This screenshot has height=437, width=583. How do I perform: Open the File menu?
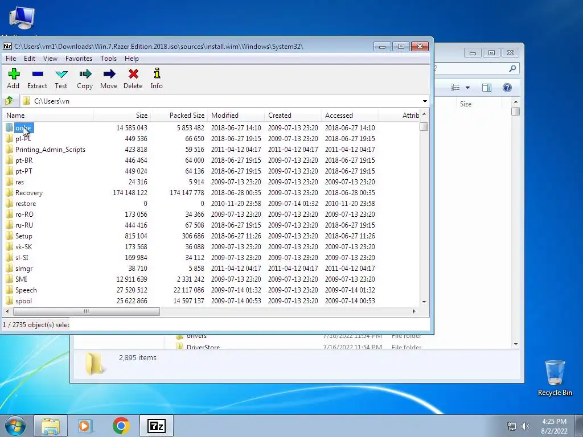coord(11,59)
